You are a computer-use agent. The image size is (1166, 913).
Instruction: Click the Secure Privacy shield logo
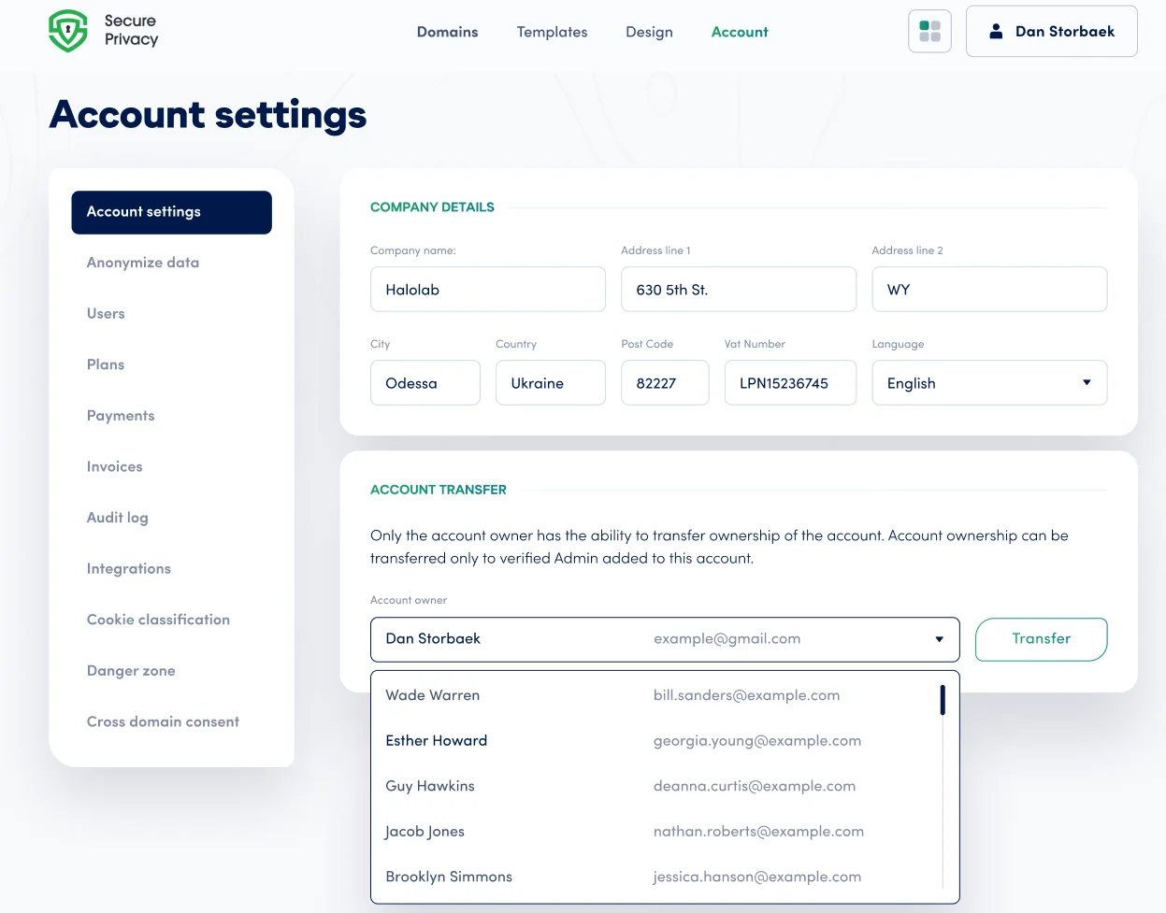tap(67, 30)
